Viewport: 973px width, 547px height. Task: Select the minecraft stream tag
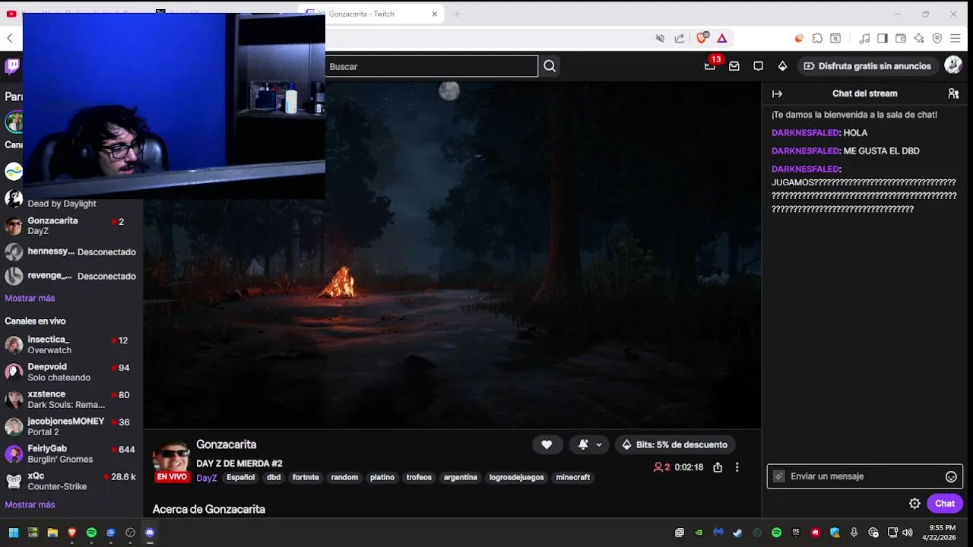[573, 477]
